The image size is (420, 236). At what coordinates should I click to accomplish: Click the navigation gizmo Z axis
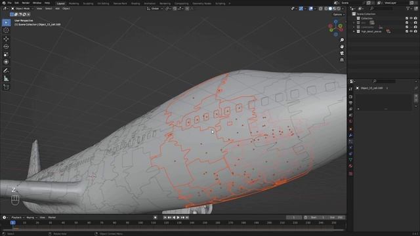pyautogui.click(x=336, y=22)
